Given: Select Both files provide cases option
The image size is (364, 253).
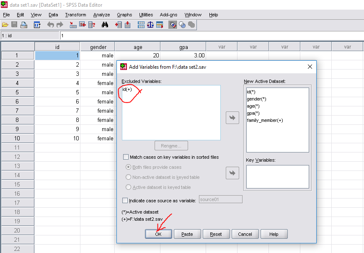Looking at the screenshot, I should click(x=128, y=167).
